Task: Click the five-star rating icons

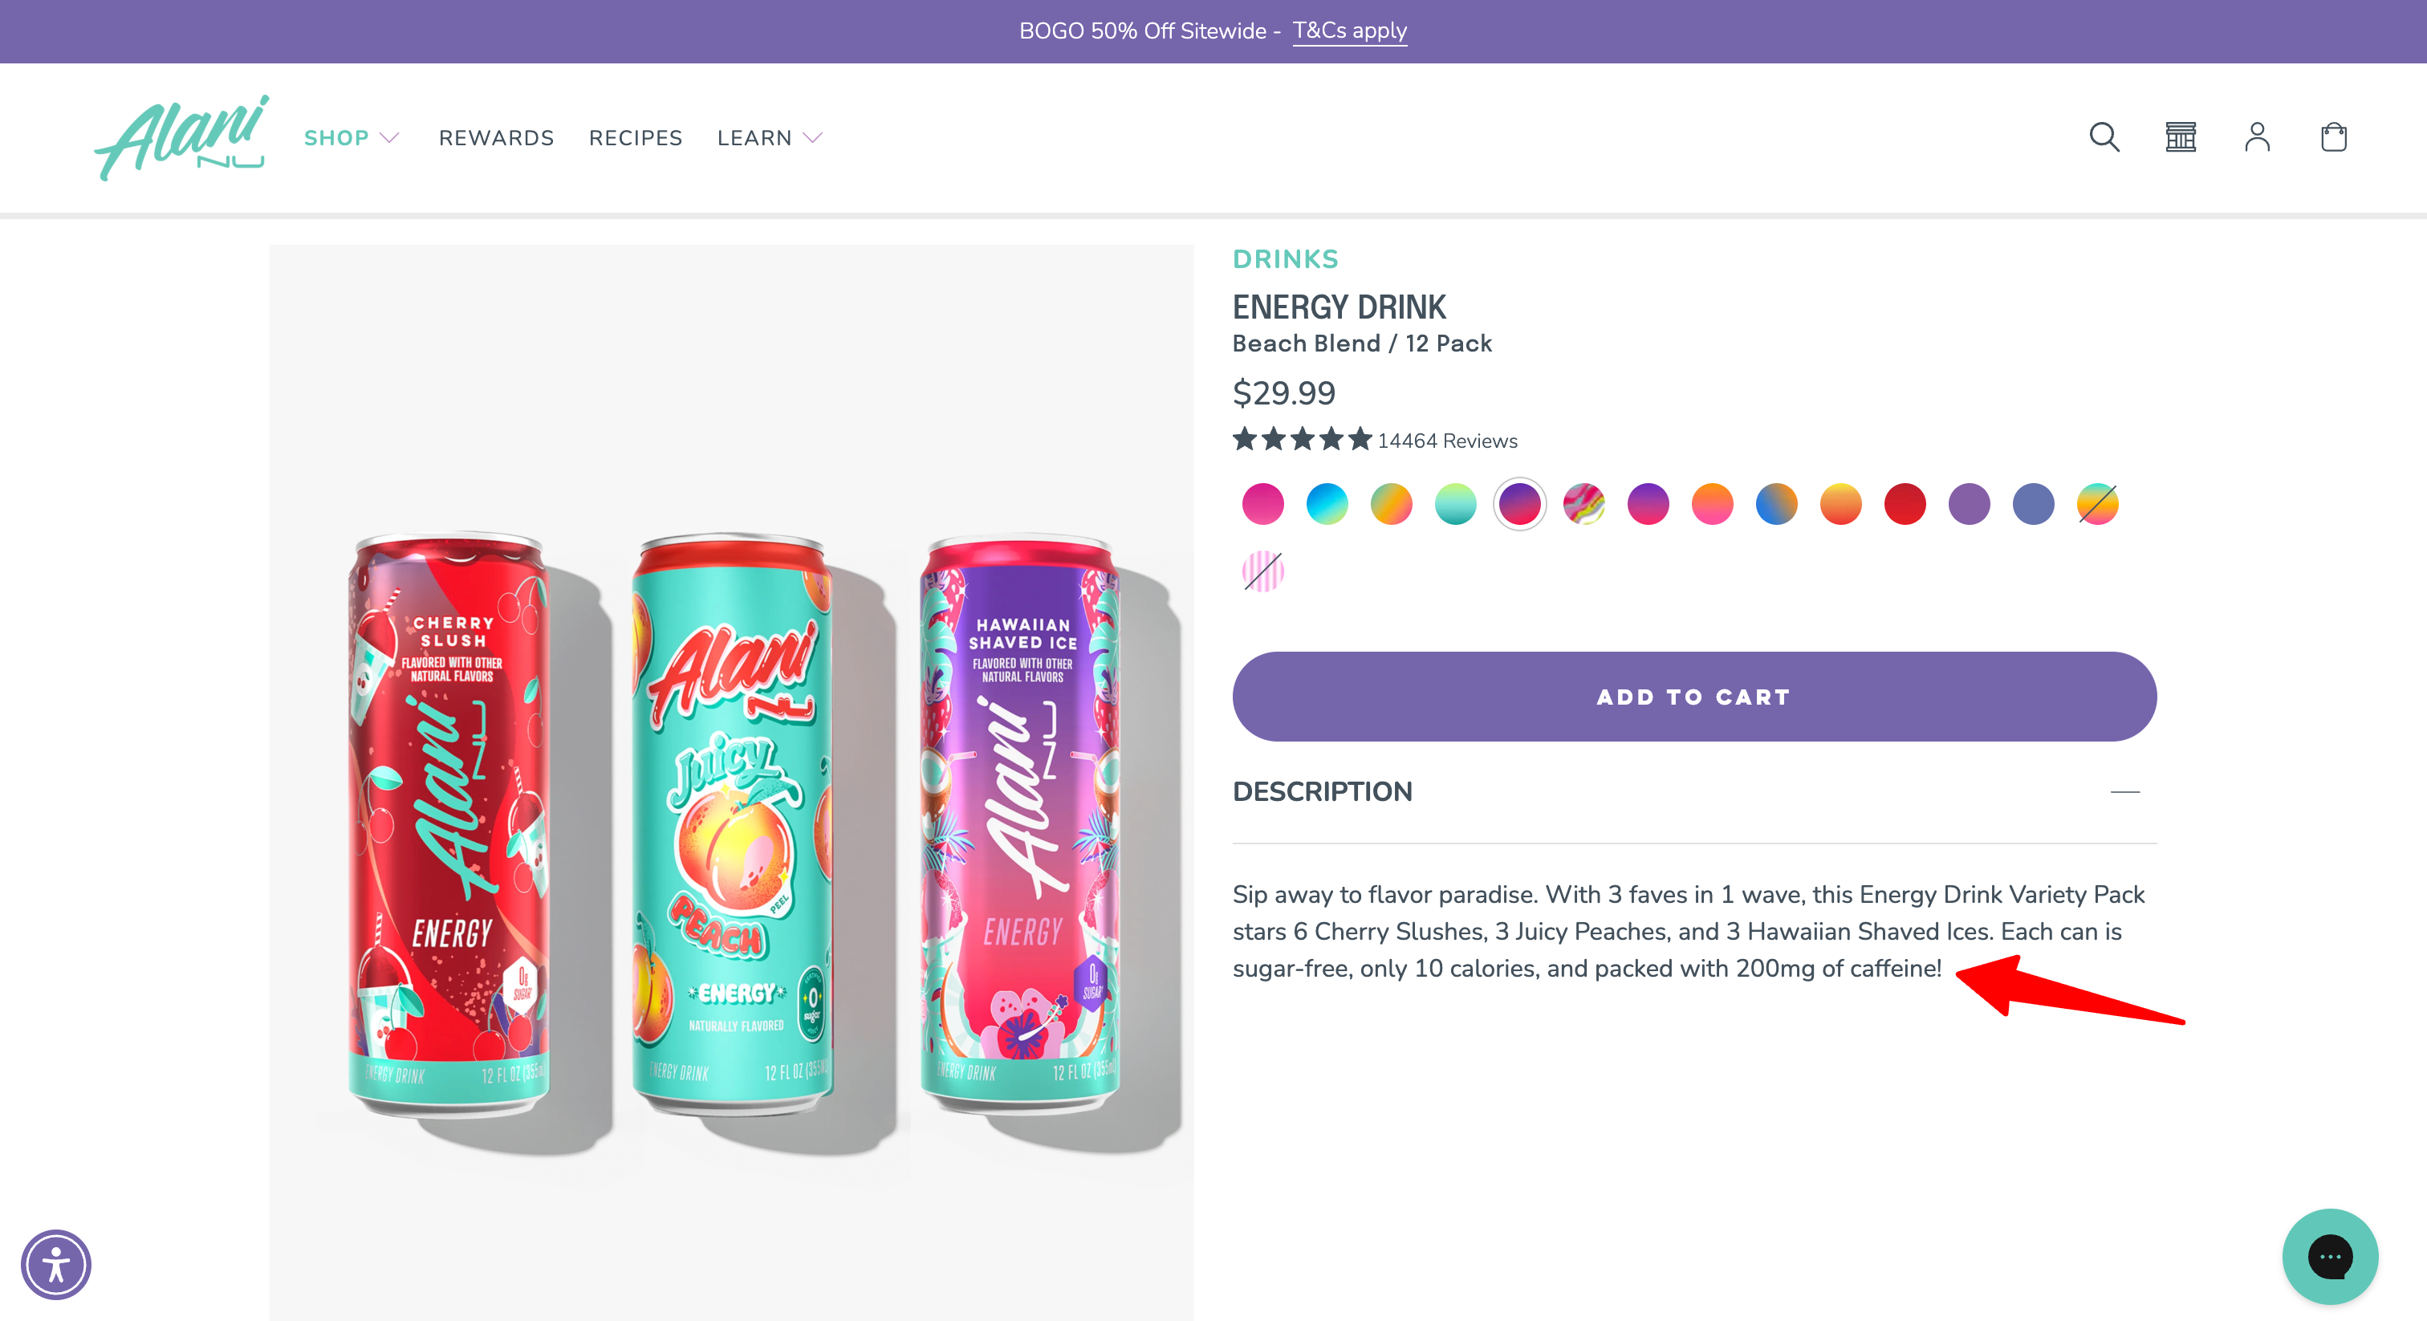Action: 1302,440
